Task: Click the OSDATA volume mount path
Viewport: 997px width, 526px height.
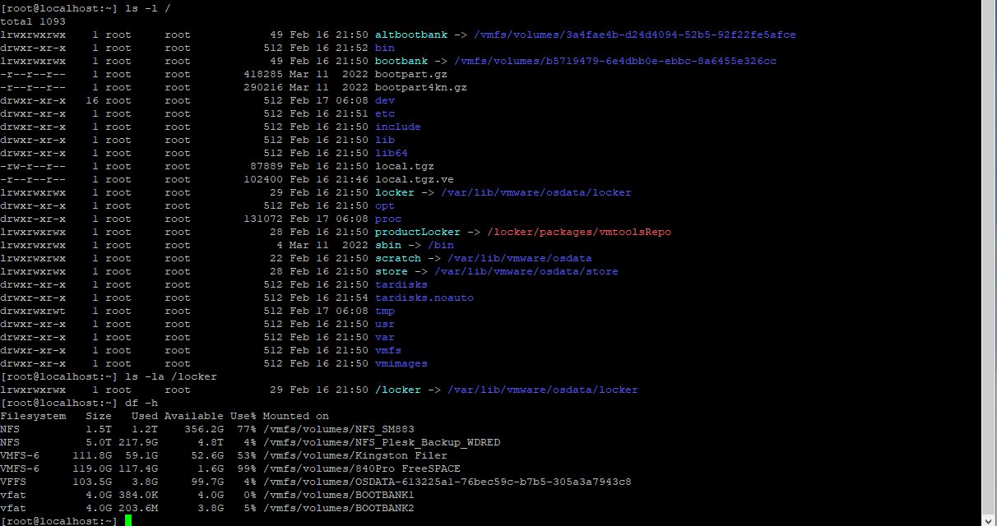Action: (x=447, y=482)
